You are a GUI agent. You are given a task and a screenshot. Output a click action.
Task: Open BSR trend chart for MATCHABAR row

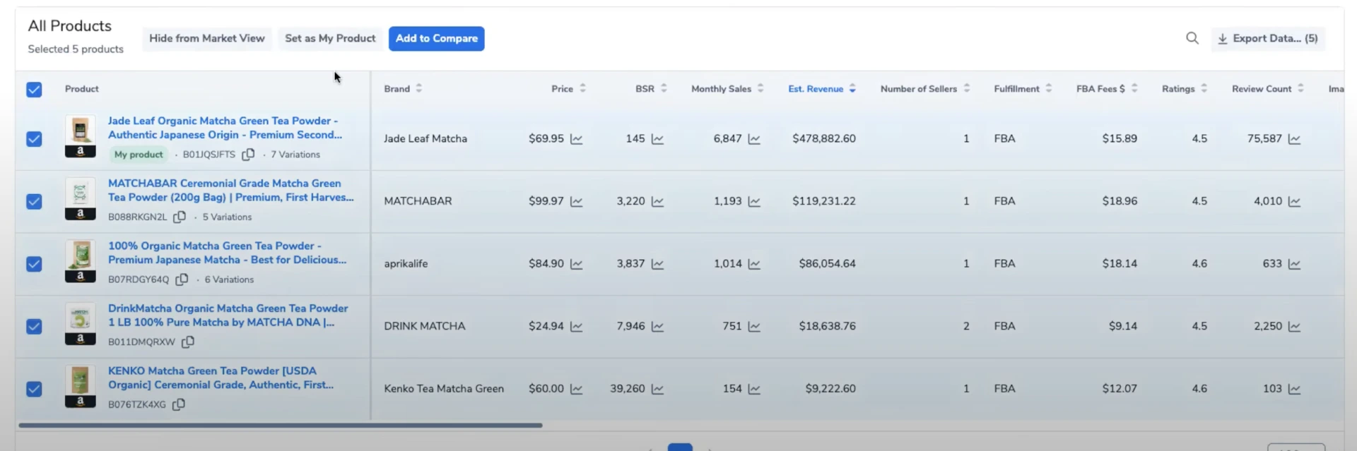point(657,202)
